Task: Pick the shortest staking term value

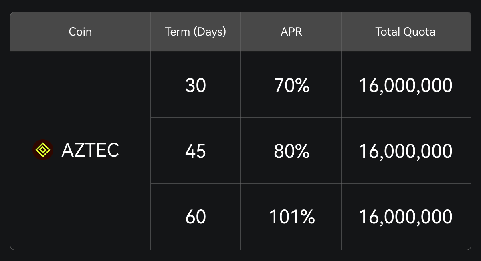Action: [196, 85]
